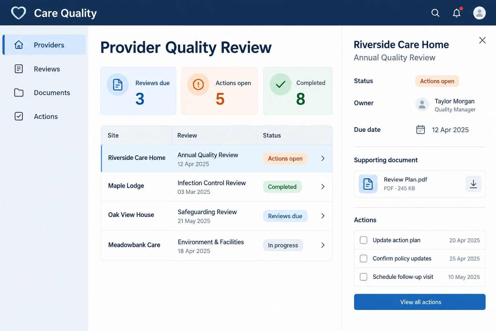Expand the Maple Lodge row chevron
Viewport: 496px width, 331px height.
323,187
